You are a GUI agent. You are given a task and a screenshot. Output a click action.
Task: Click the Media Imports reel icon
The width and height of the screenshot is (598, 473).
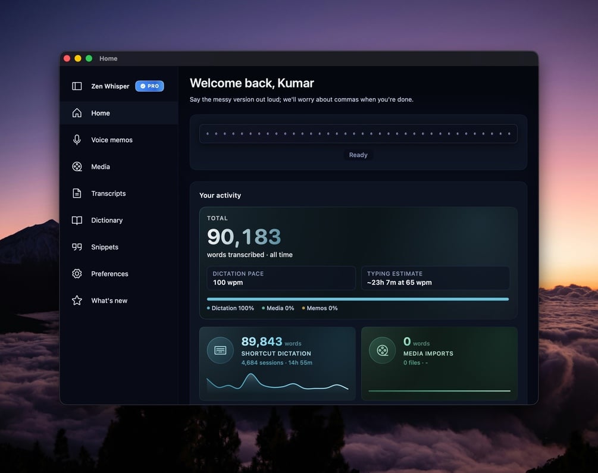(382, 350)
